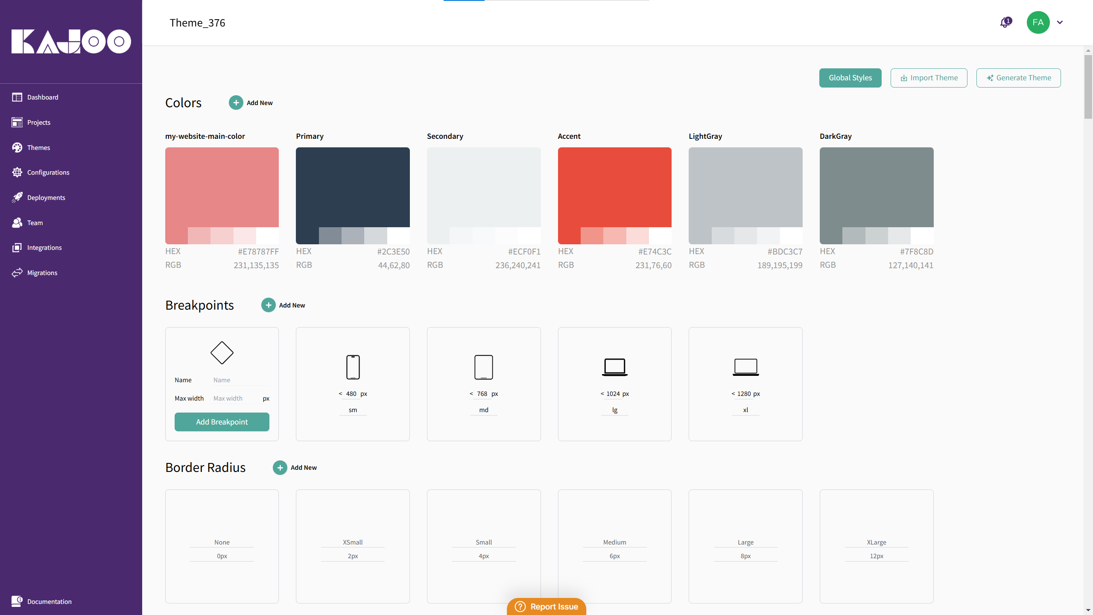The width and height of the screenshot is (1093, 615).
Task: Expand the user account chevron
Action: pos(1060,23)
